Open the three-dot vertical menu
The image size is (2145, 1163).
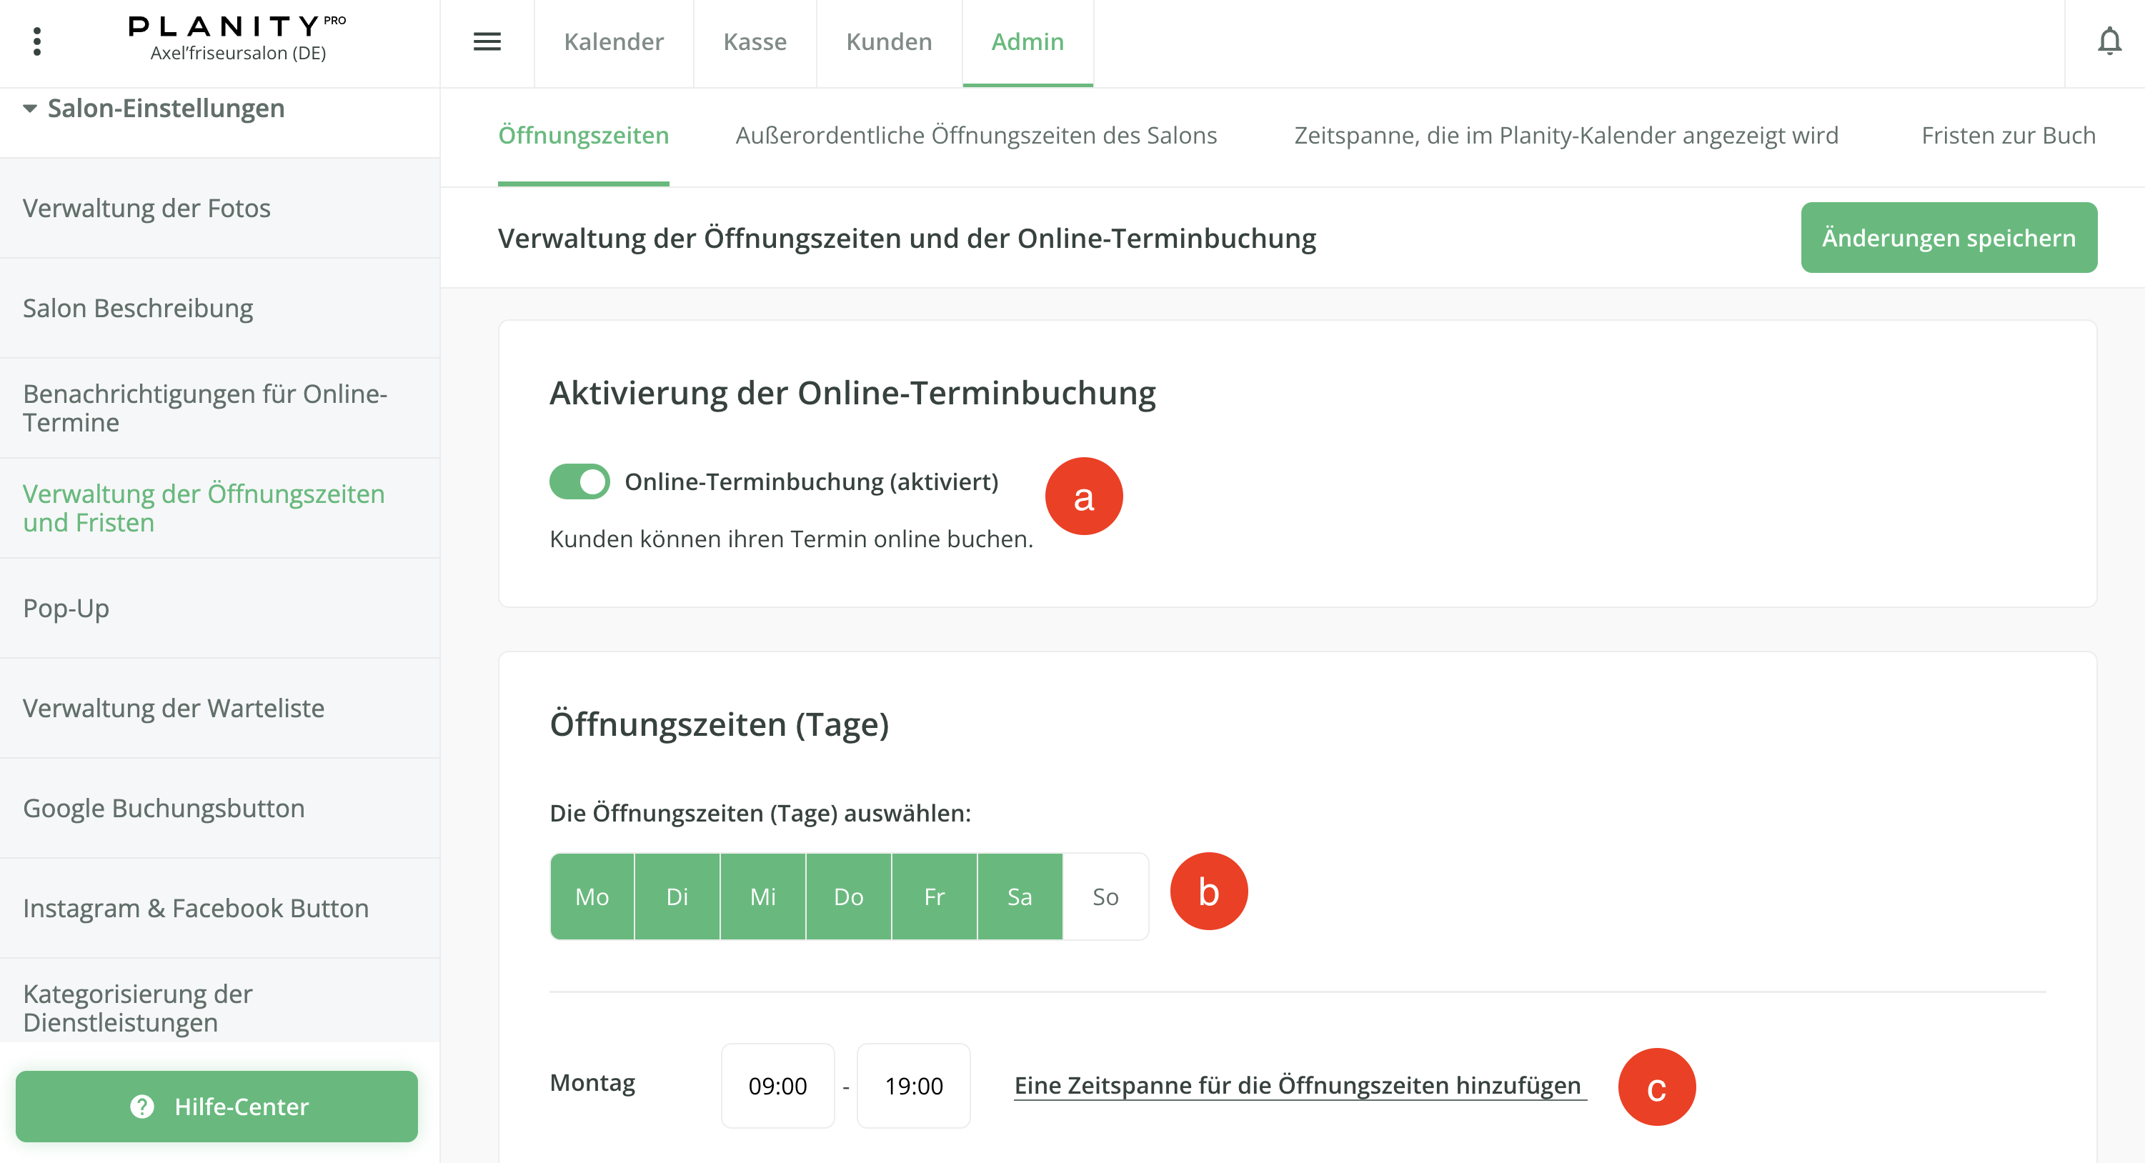36,41
